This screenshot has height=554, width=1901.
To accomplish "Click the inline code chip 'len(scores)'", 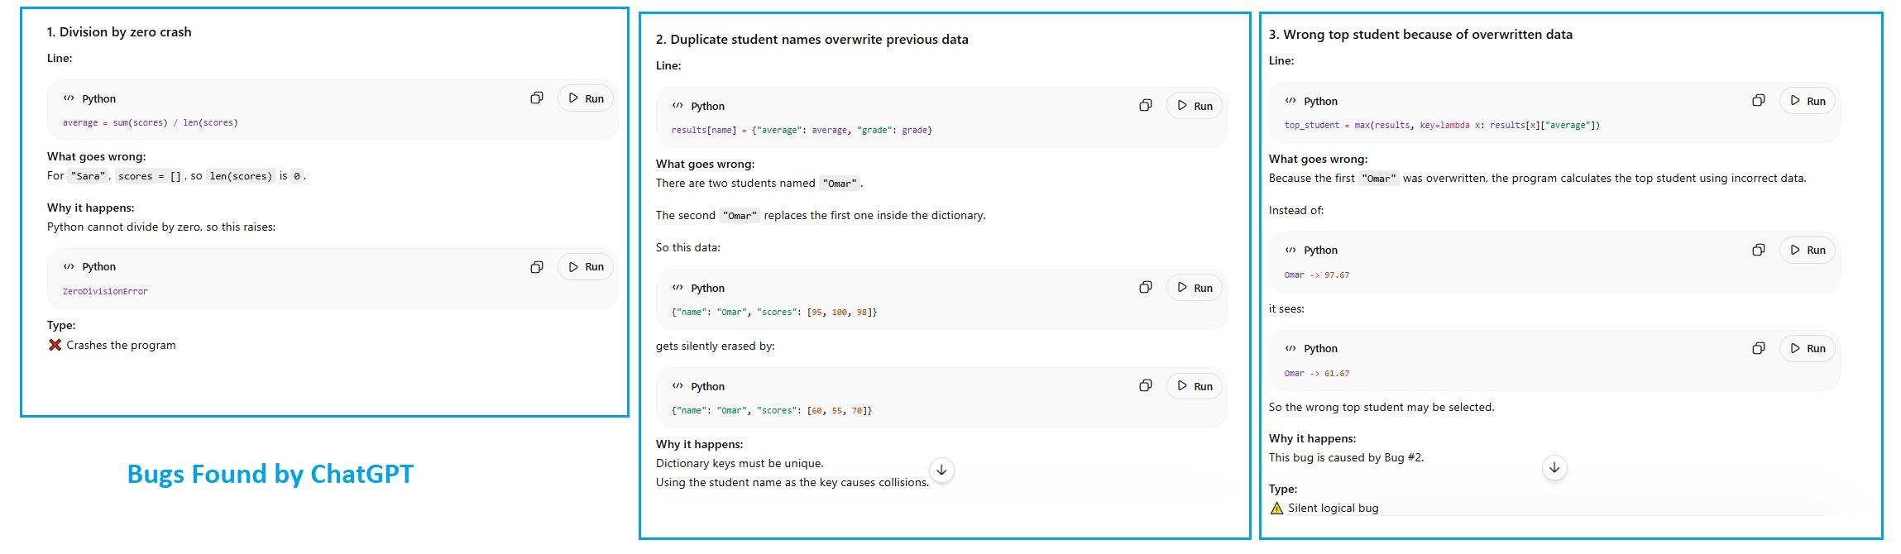I will pyautogui.click(x=241, y=176).
